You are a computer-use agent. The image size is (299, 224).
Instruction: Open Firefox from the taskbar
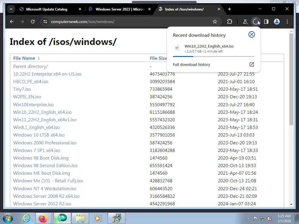click(43, 218)
